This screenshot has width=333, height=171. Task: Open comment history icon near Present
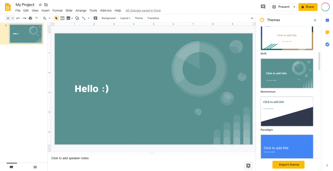[x=263, y=7]
